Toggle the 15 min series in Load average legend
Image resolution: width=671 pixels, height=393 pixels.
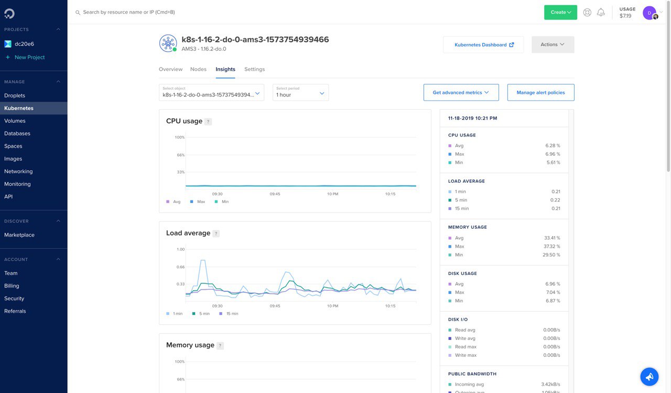point(229,314)
